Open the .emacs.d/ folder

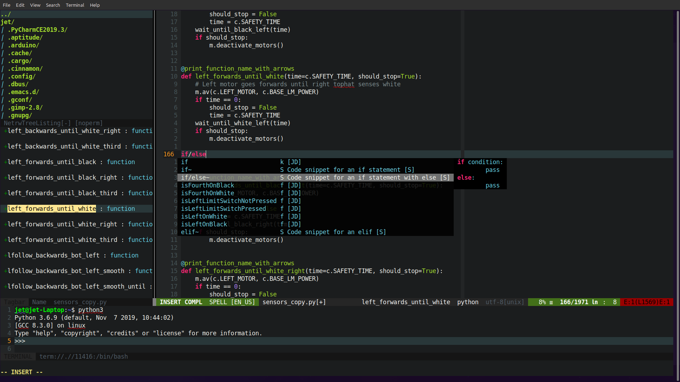point(23,92)
